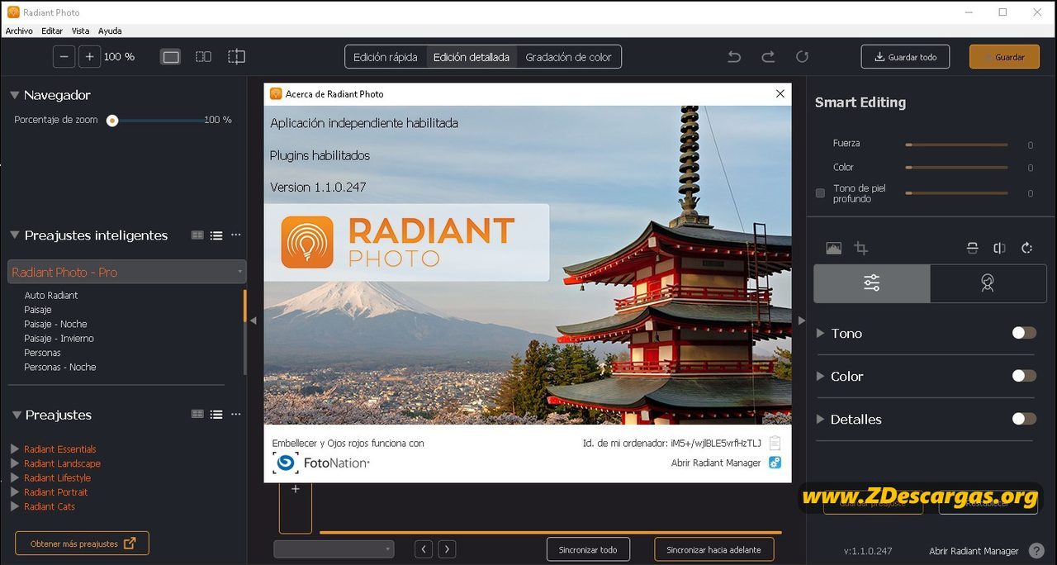Image resolution: width=1057 pixels, height=565 pixels.
Task: Click the orange Guardar button
Action: (x=1004, y=57)
